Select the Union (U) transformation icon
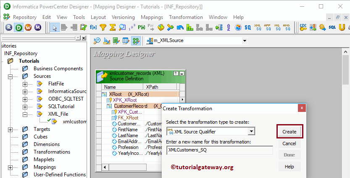The height and width of the screenshot is (178, 350). tap(342, 27)
